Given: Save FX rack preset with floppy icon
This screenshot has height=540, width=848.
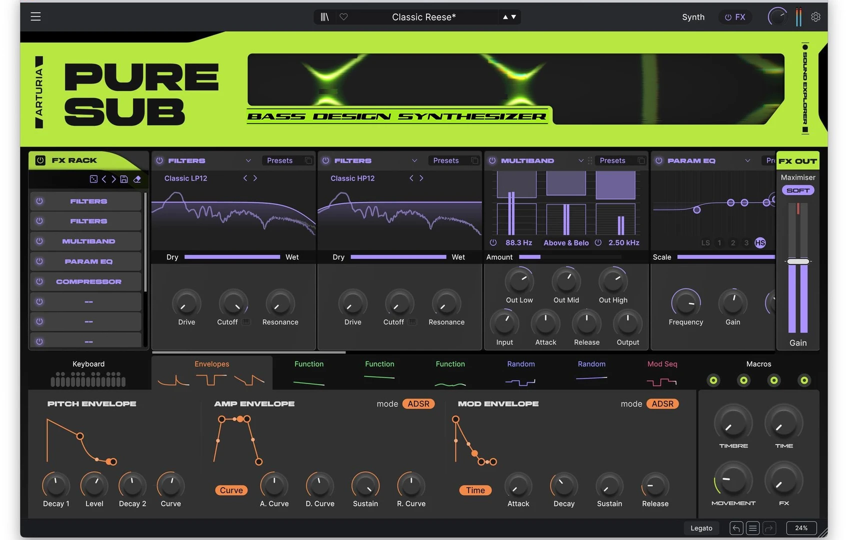Looking at the screenshot, I should click(124, 179).
